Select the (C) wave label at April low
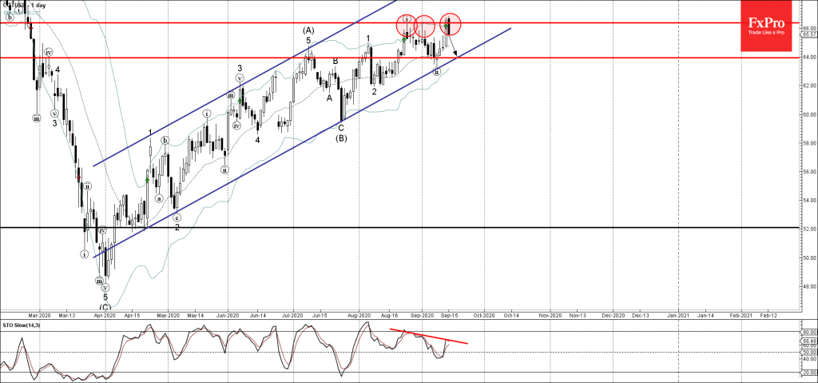This screenshot has width=818, height=383. 105,306
